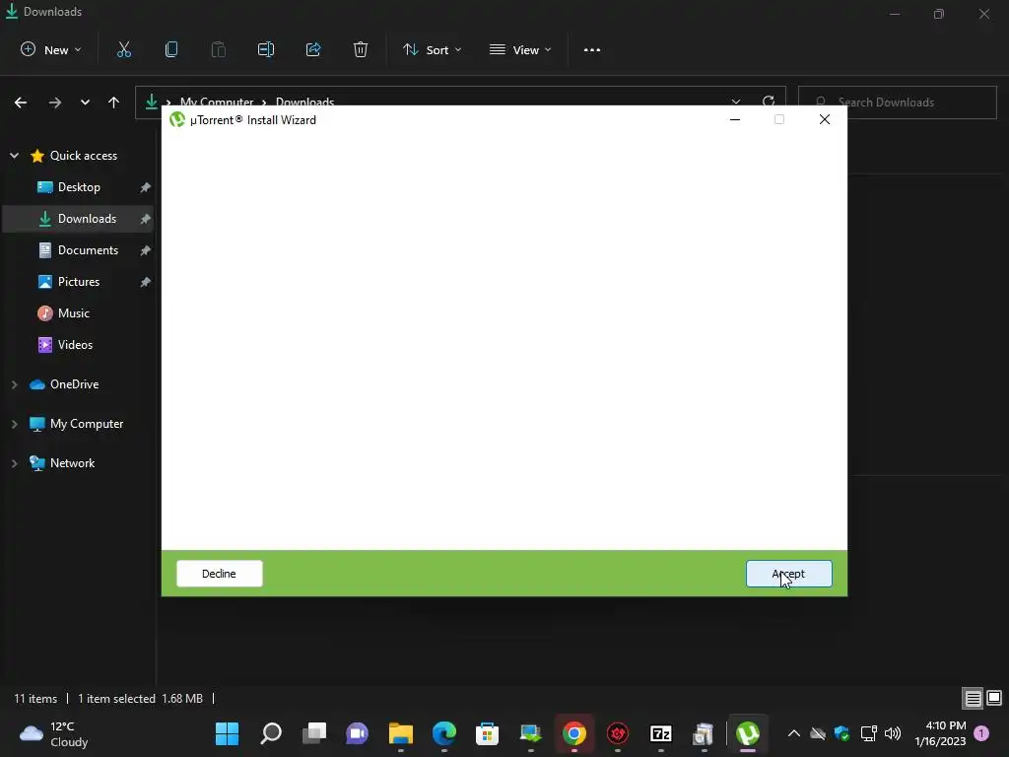Switch to details view in status bar
Image resolution: width=1009 pixels, height=757 pixels.
(973, 699)
